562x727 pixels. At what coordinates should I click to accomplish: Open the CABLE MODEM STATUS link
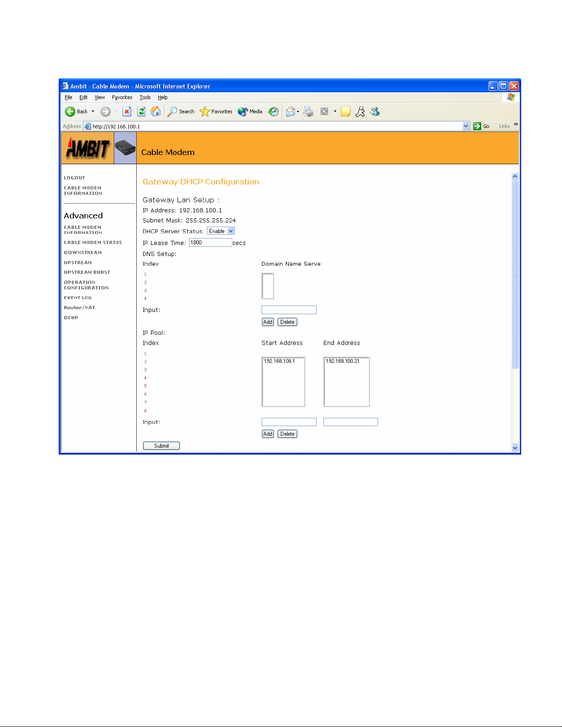coord(93,242)
